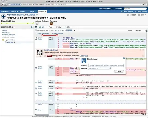Go back with the browser back arrow

[x=2, y=4]
